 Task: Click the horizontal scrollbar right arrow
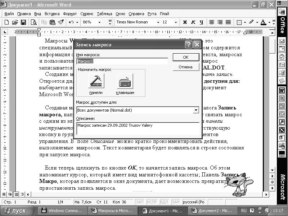[266, 194]
